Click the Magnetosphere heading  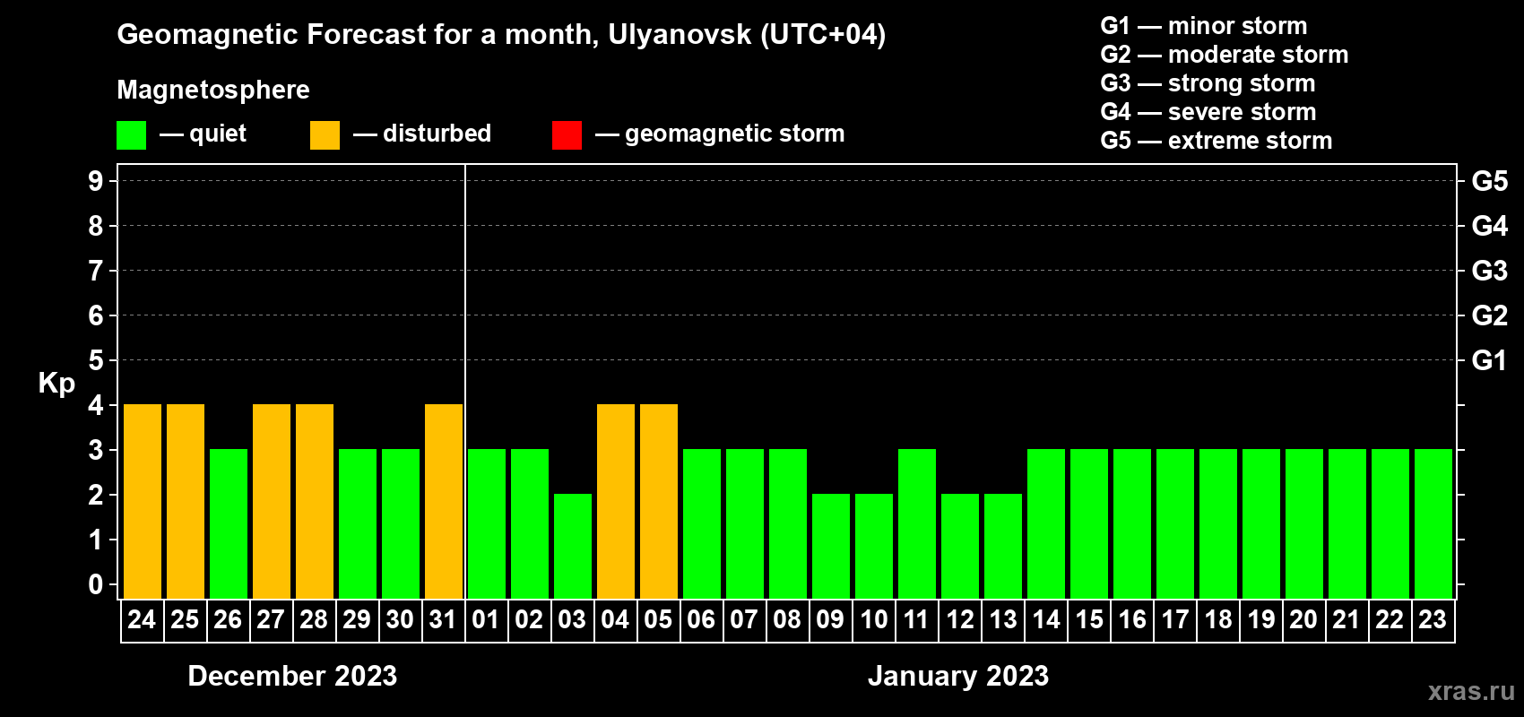(213, 91)
